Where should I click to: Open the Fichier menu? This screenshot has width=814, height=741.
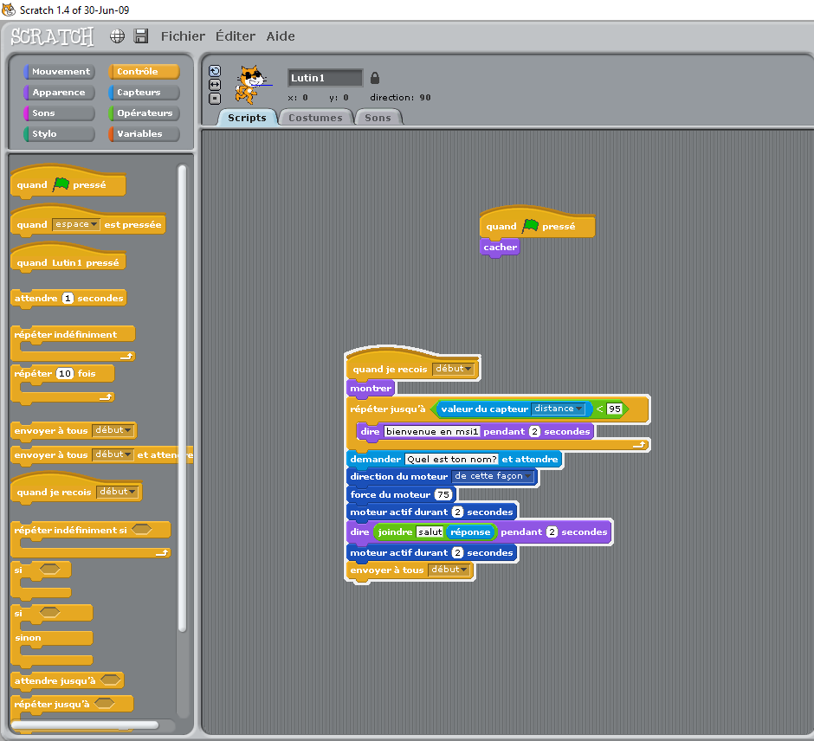(183, 36)
